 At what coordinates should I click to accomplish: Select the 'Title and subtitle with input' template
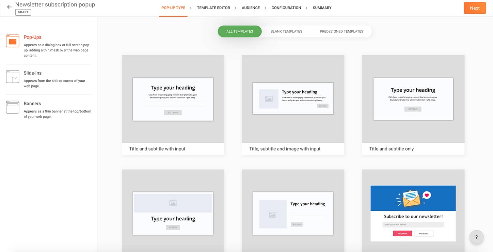coord(173,102)
